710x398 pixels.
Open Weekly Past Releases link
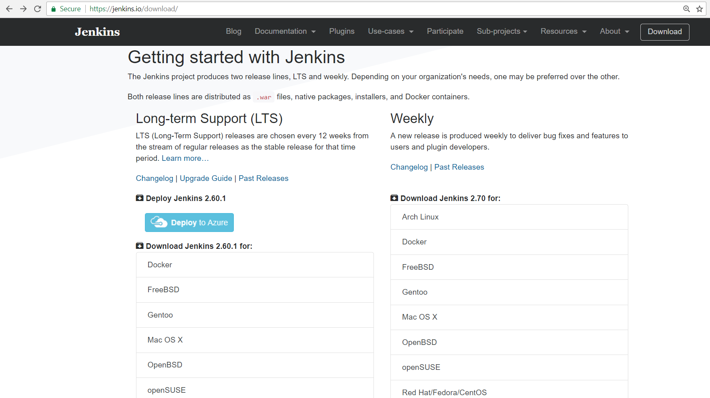pyautogui.click(x=459, y=167)
